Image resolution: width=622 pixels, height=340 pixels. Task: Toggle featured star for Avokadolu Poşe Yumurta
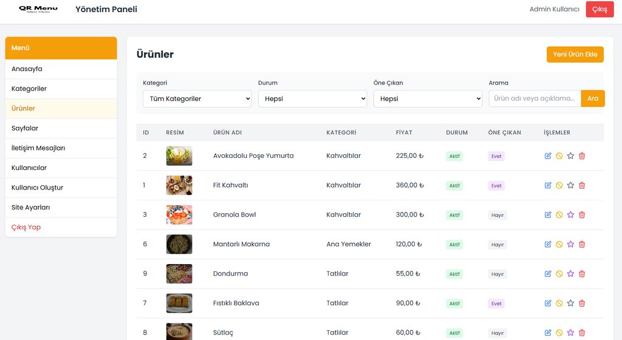coord(570,156)
